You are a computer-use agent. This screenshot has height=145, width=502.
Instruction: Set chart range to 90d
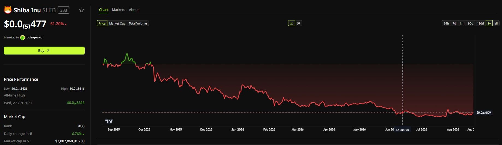[470, 23]
